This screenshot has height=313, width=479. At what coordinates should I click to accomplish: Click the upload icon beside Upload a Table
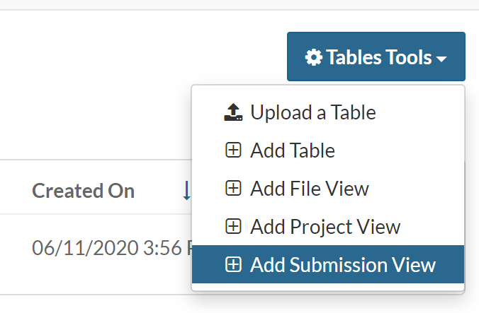tap(233, 112)
